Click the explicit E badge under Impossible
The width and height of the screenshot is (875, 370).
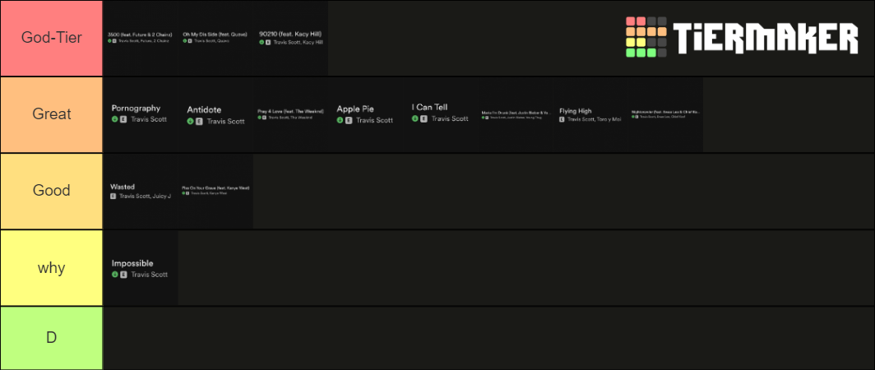(123, 275)
